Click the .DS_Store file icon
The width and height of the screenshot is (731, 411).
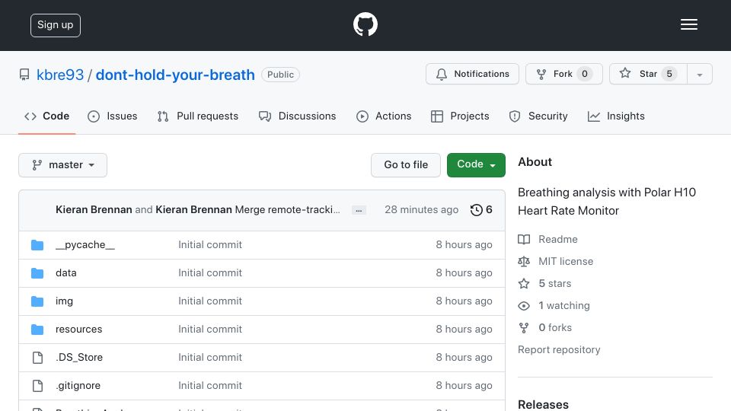click(37, 358)
